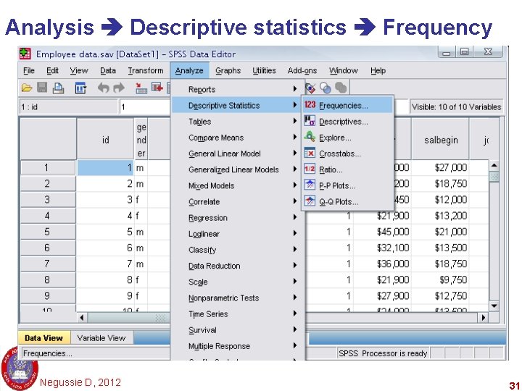
Task: Open the Data menu
Action: (x=108, y=70)
